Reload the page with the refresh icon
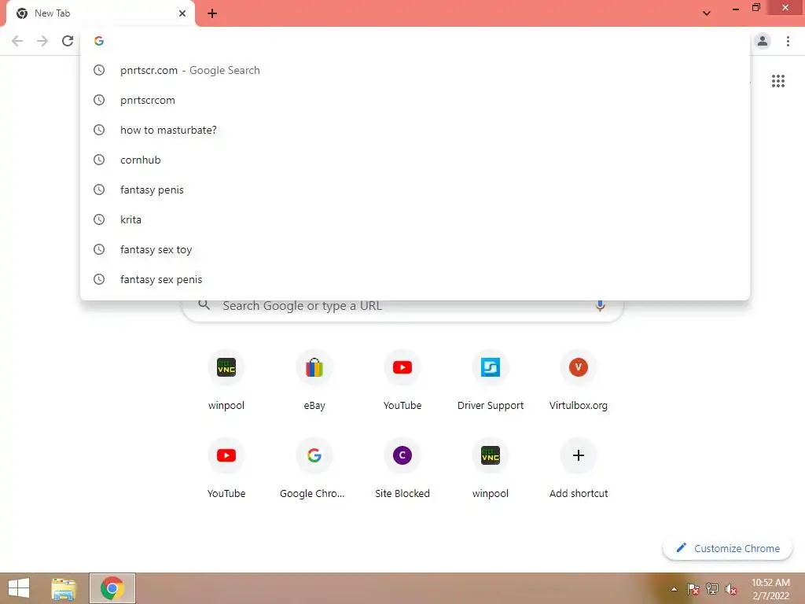This screenshot has height=604, width=805. [68, 41]
